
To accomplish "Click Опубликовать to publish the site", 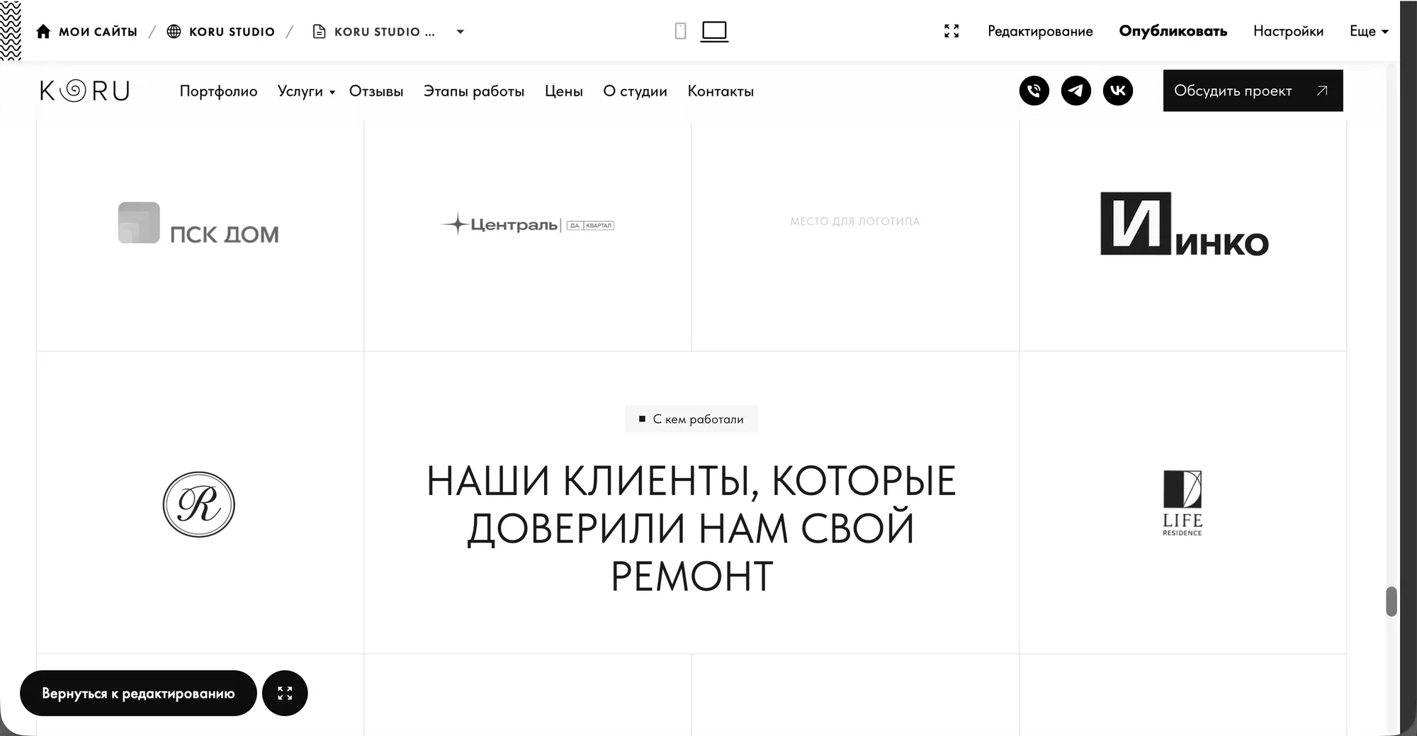I will (1173, 31).
